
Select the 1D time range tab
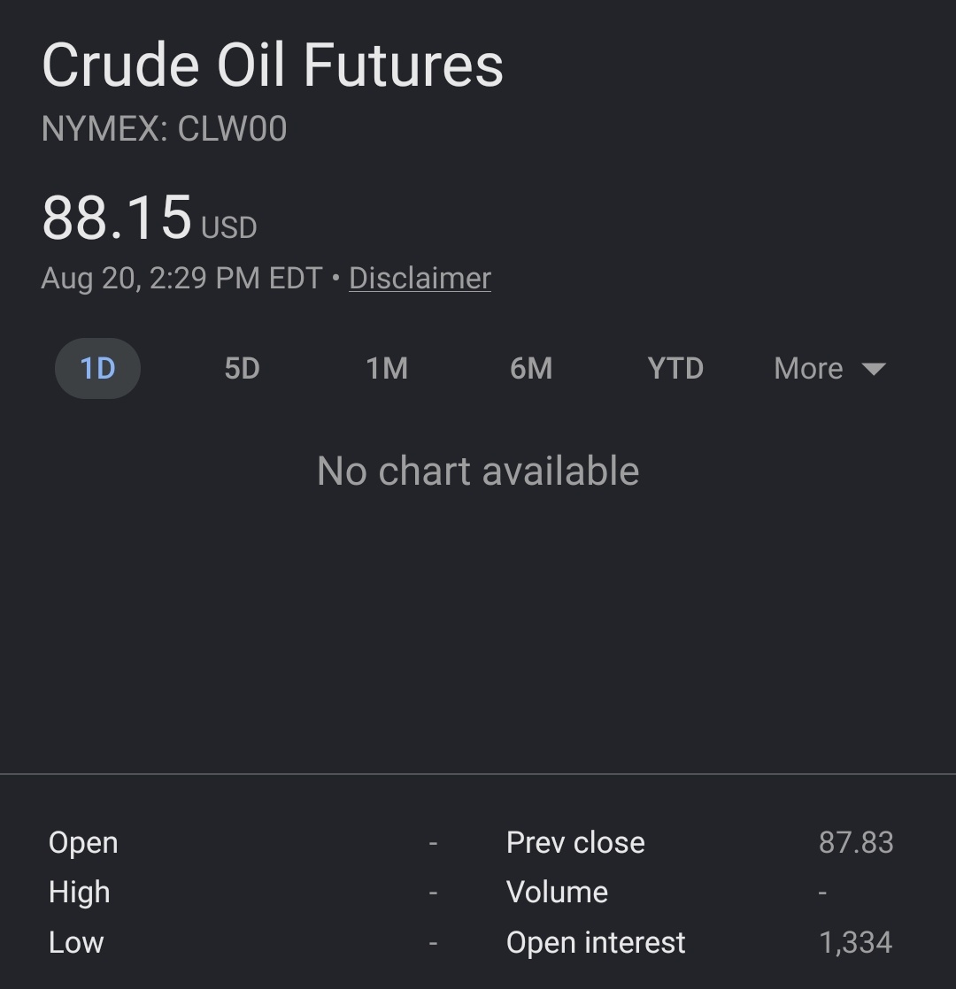pyautogui.click(x=97, y=368)
